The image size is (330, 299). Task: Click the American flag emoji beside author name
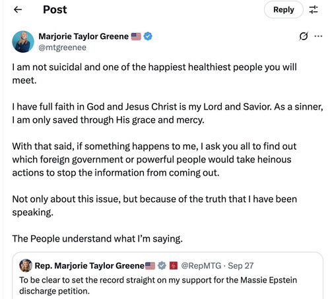pos(136,36)
